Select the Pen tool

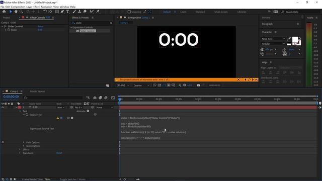tap(62, 12)
